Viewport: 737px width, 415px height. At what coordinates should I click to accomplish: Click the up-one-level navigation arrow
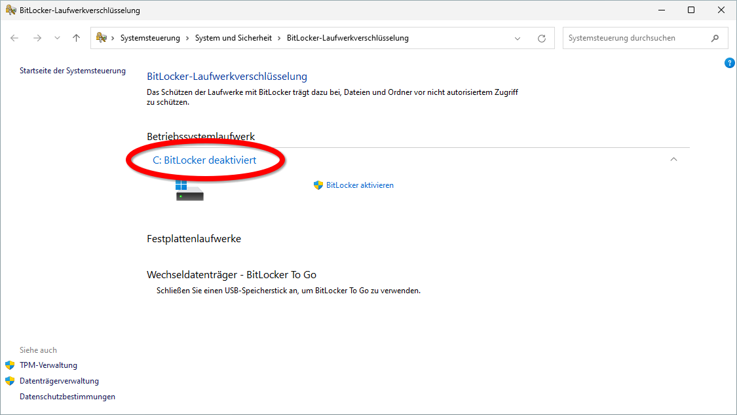(75, 38)
